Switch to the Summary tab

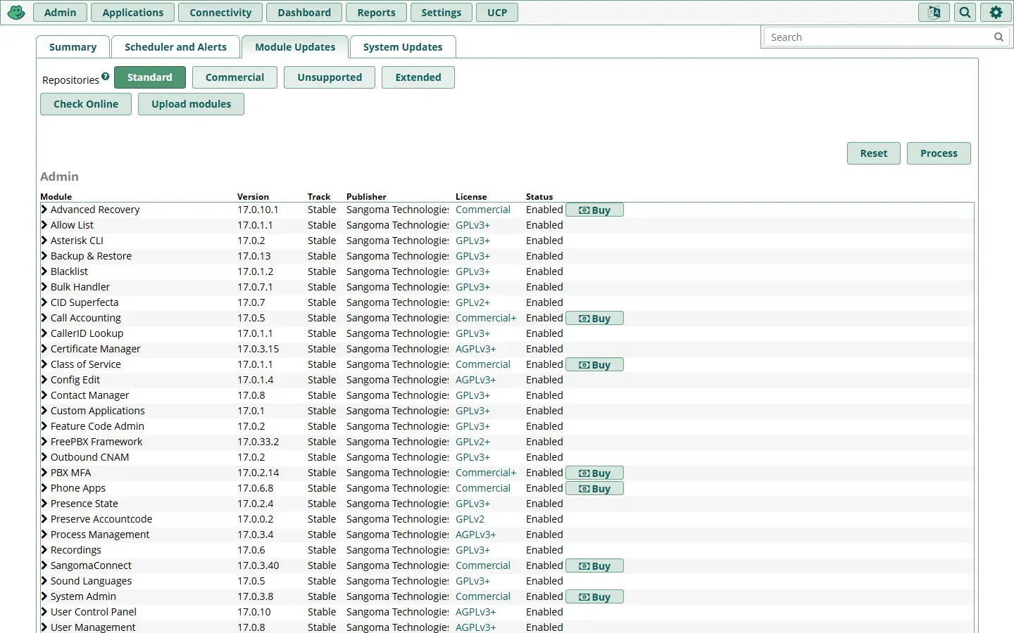[73, 47]
